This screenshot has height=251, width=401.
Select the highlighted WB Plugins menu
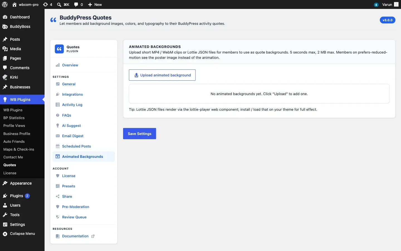22,100
